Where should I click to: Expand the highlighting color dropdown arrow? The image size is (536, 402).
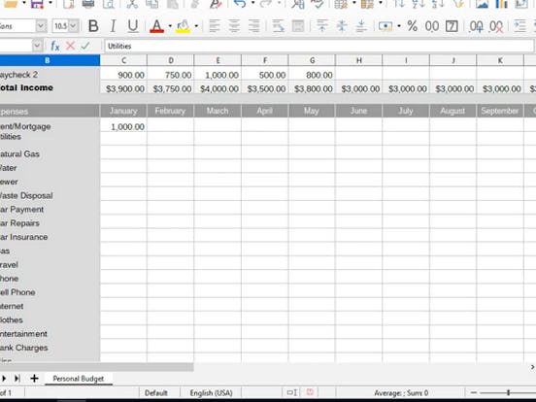tap(196, 26)
